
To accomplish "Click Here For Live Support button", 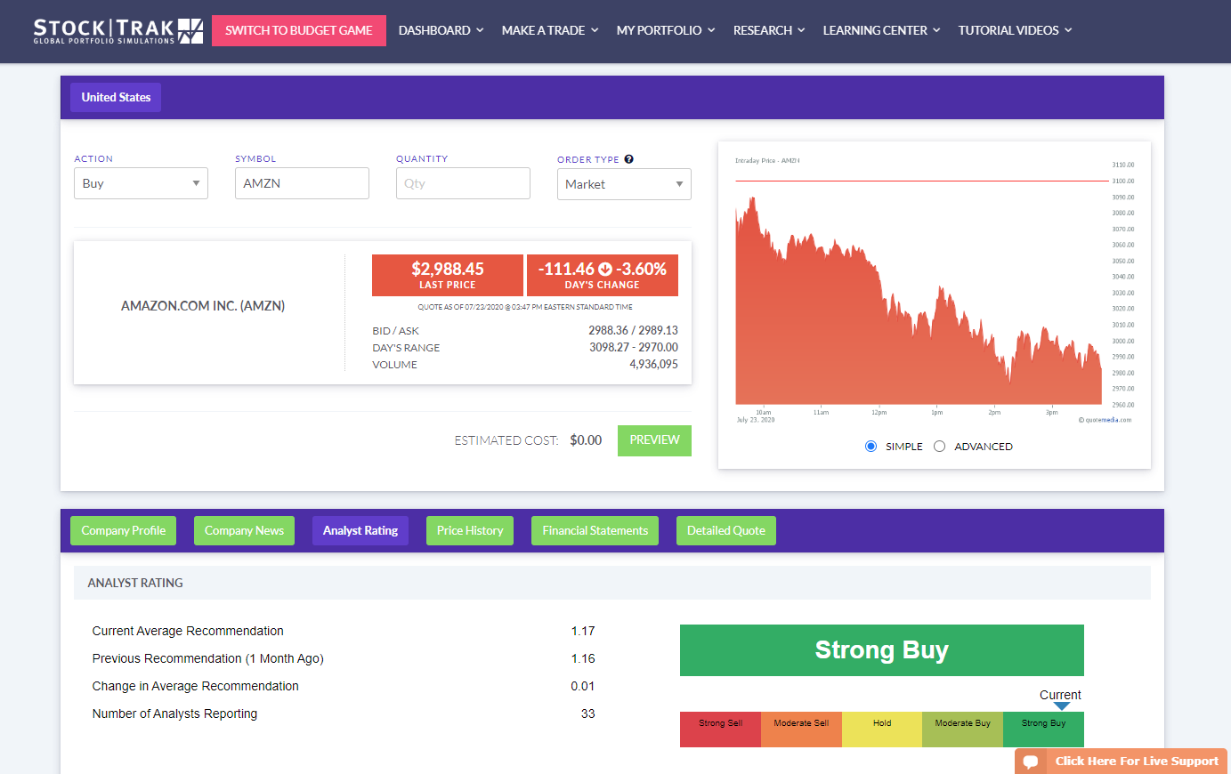I will [x=1122, y=762].
